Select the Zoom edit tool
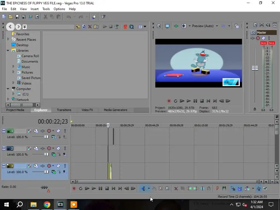 click(x=167, y=188)
